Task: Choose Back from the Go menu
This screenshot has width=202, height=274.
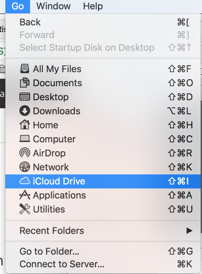Action: [30, 22]
